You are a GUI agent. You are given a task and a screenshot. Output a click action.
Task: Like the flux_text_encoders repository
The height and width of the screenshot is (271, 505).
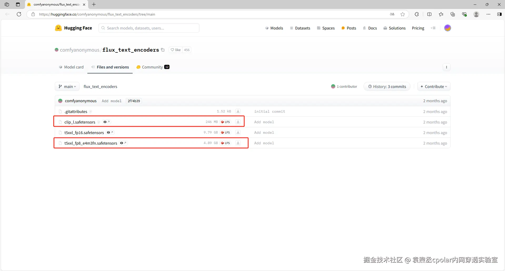[176, 50]
